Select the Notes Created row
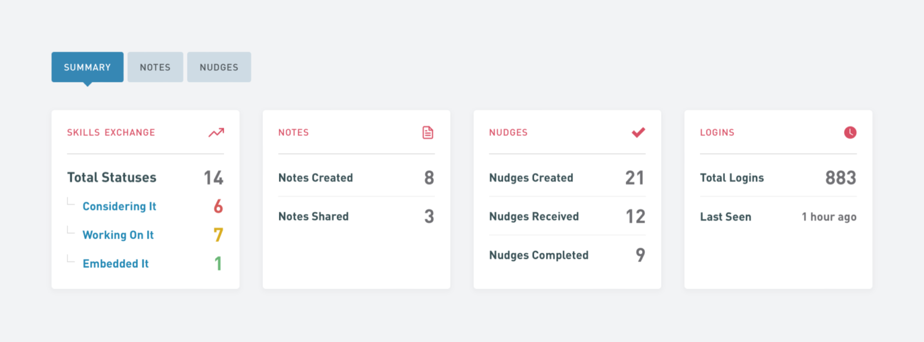Viewport: 924px width, 342px height. pyautogui.click(x=356, y=178)
